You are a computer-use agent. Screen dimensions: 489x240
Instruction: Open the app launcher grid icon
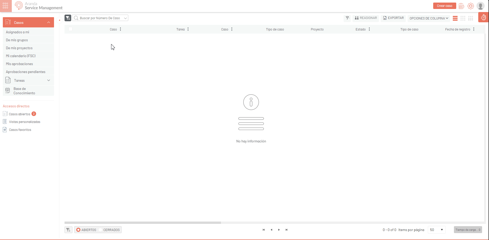5,6
